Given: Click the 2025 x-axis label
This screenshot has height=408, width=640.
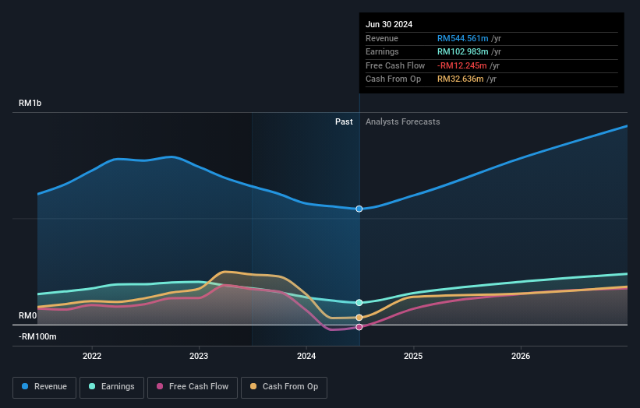Looking at the screenshot, I should coord(413,356).
